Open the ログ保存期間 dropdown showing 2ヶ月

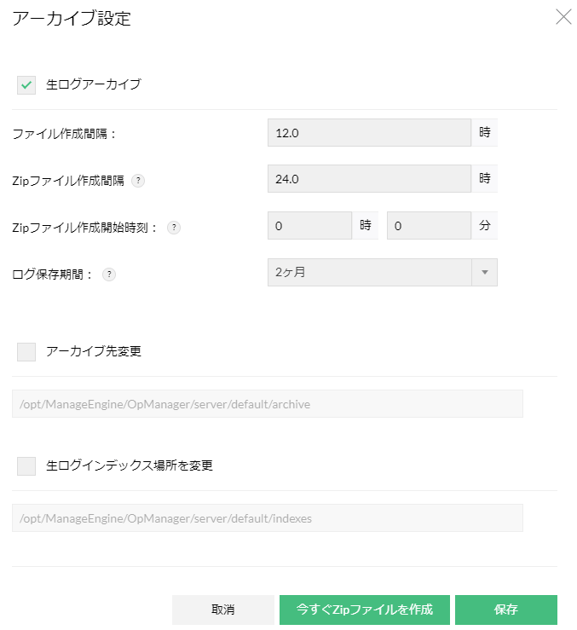pyautogui.click(x=369, y=272)
